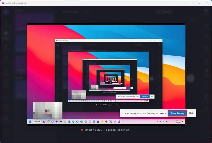This screenshot has height=143, width=212.
Task: Open Task View from the previewed taskbar
Action: (x=44, y=122)
